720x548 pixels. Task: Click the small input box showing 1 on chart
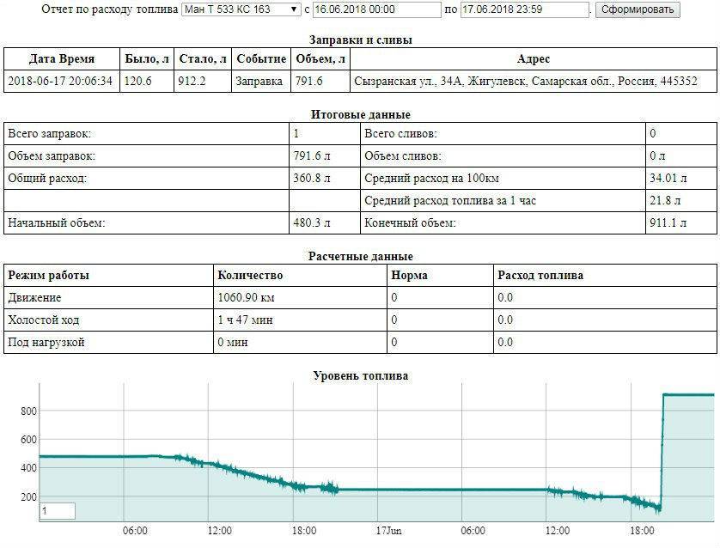58,511
